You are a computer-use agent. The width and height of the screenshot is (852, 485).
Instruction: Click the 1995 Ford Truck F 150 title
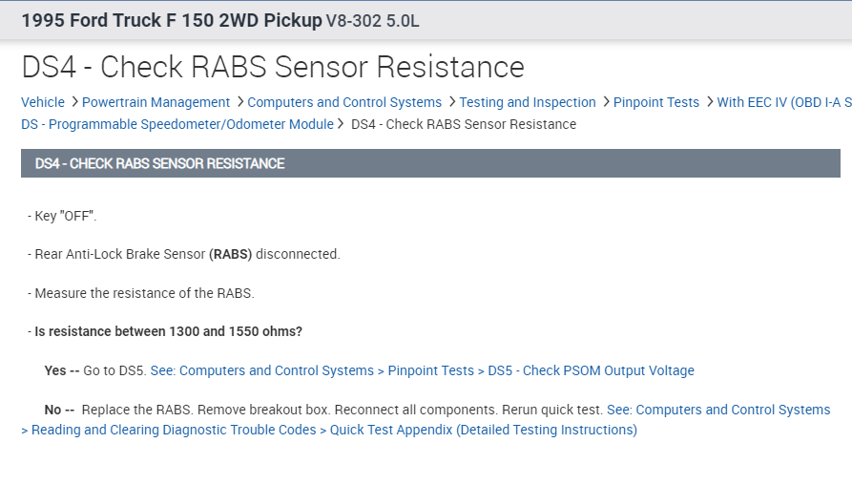click(171, 19)
